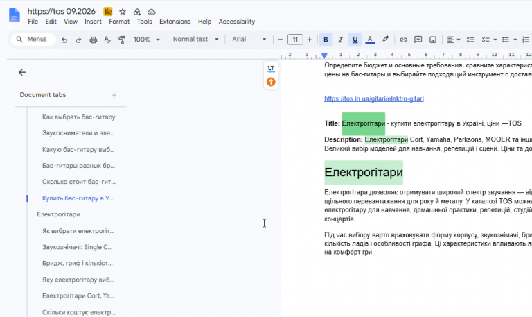Image resolution: width=532 pixels, height=317 pixels.
Task: Click the Menus search box
Action: point(33,39)
